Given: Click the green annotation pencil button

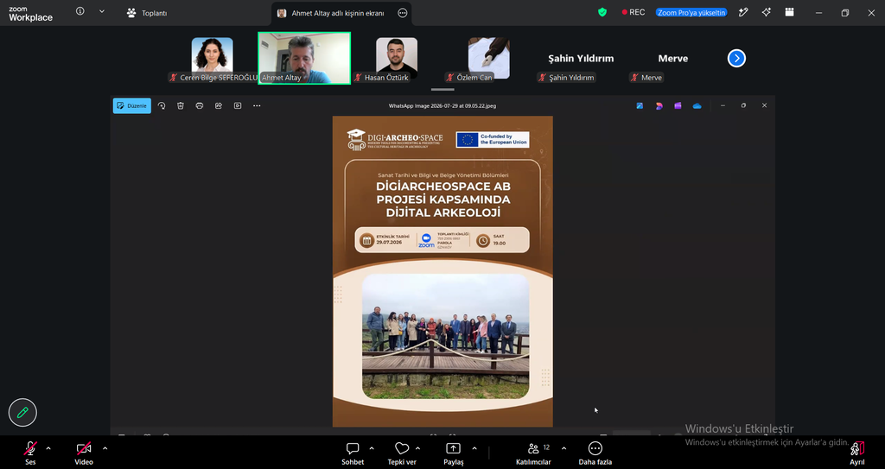Looking at the screenshot, I should 22,413.
